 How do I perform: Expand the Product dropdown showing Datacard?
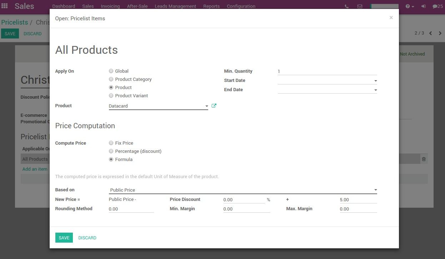click(x=206, y=106)
